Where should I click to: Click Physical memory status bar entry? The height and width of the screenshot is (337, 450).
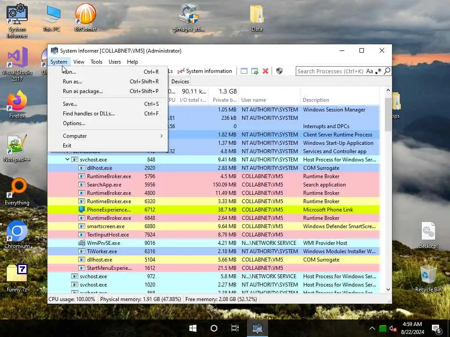(140, 299)
